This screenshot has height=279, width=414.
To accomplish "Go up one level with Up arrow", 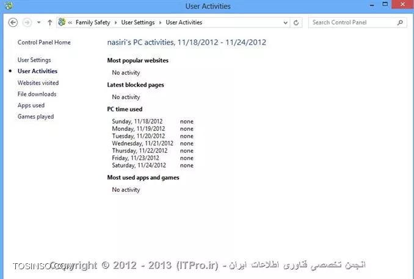I will (49, 23).
